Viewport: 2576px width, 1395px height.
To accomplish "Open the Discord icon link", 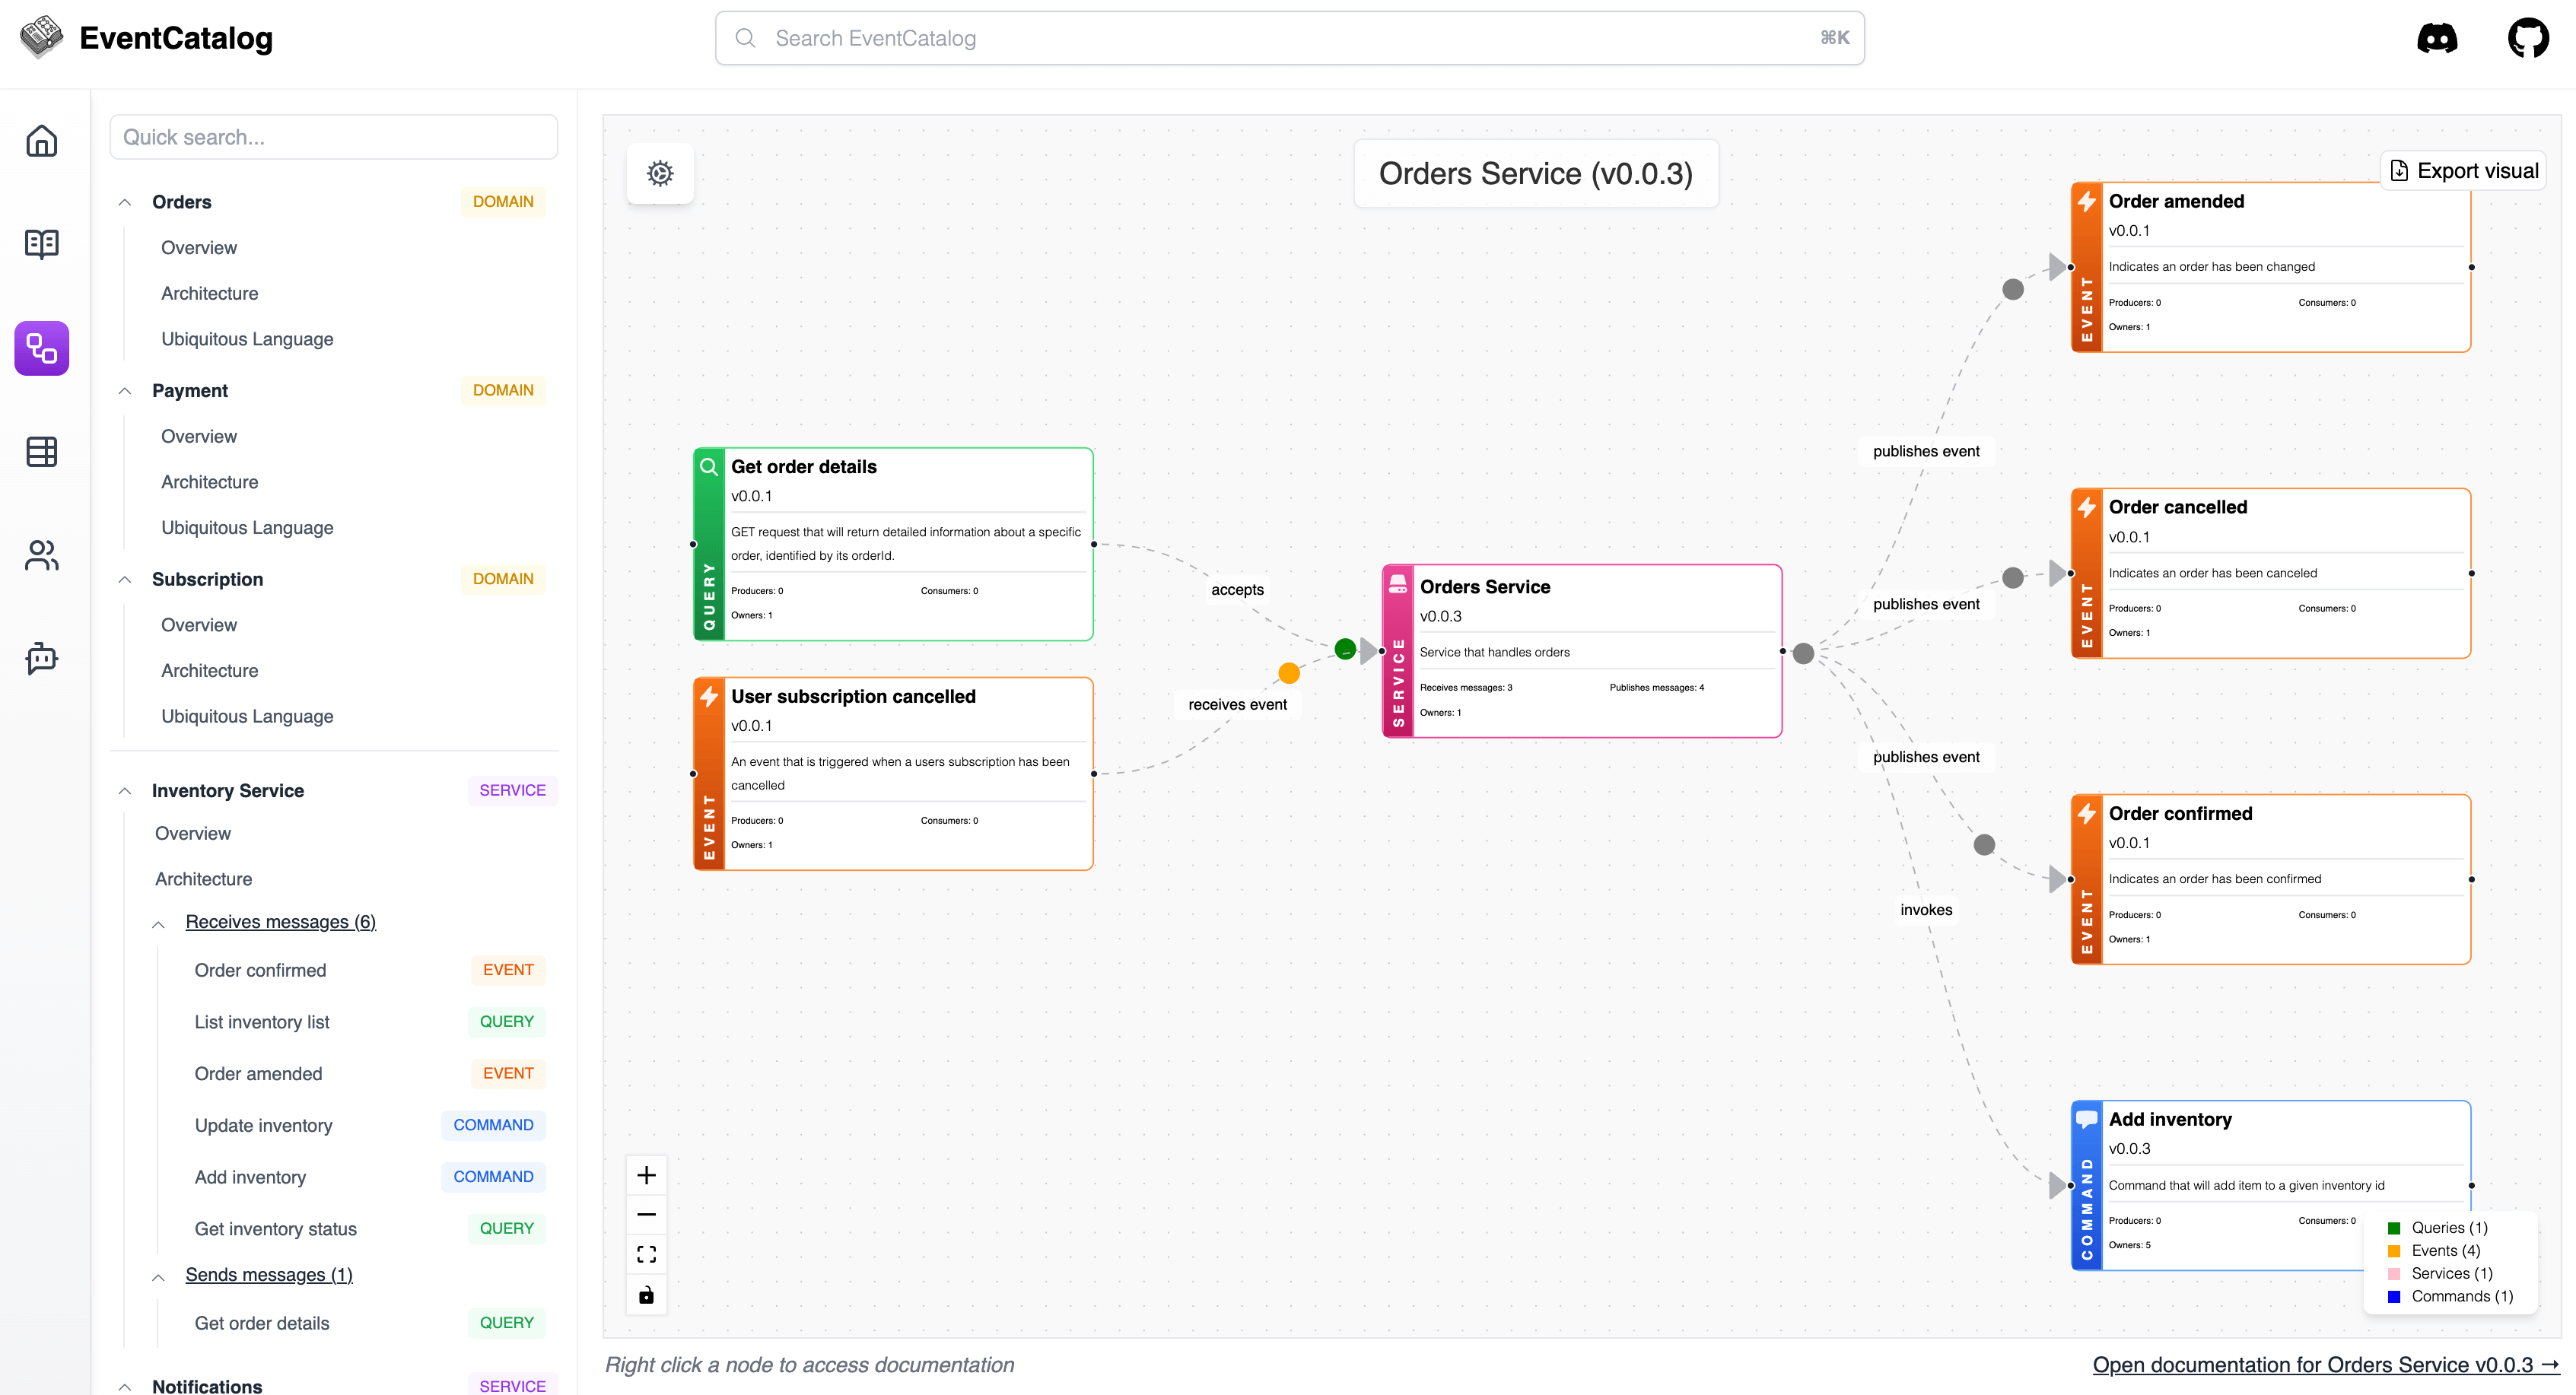I will point(2436,38).
